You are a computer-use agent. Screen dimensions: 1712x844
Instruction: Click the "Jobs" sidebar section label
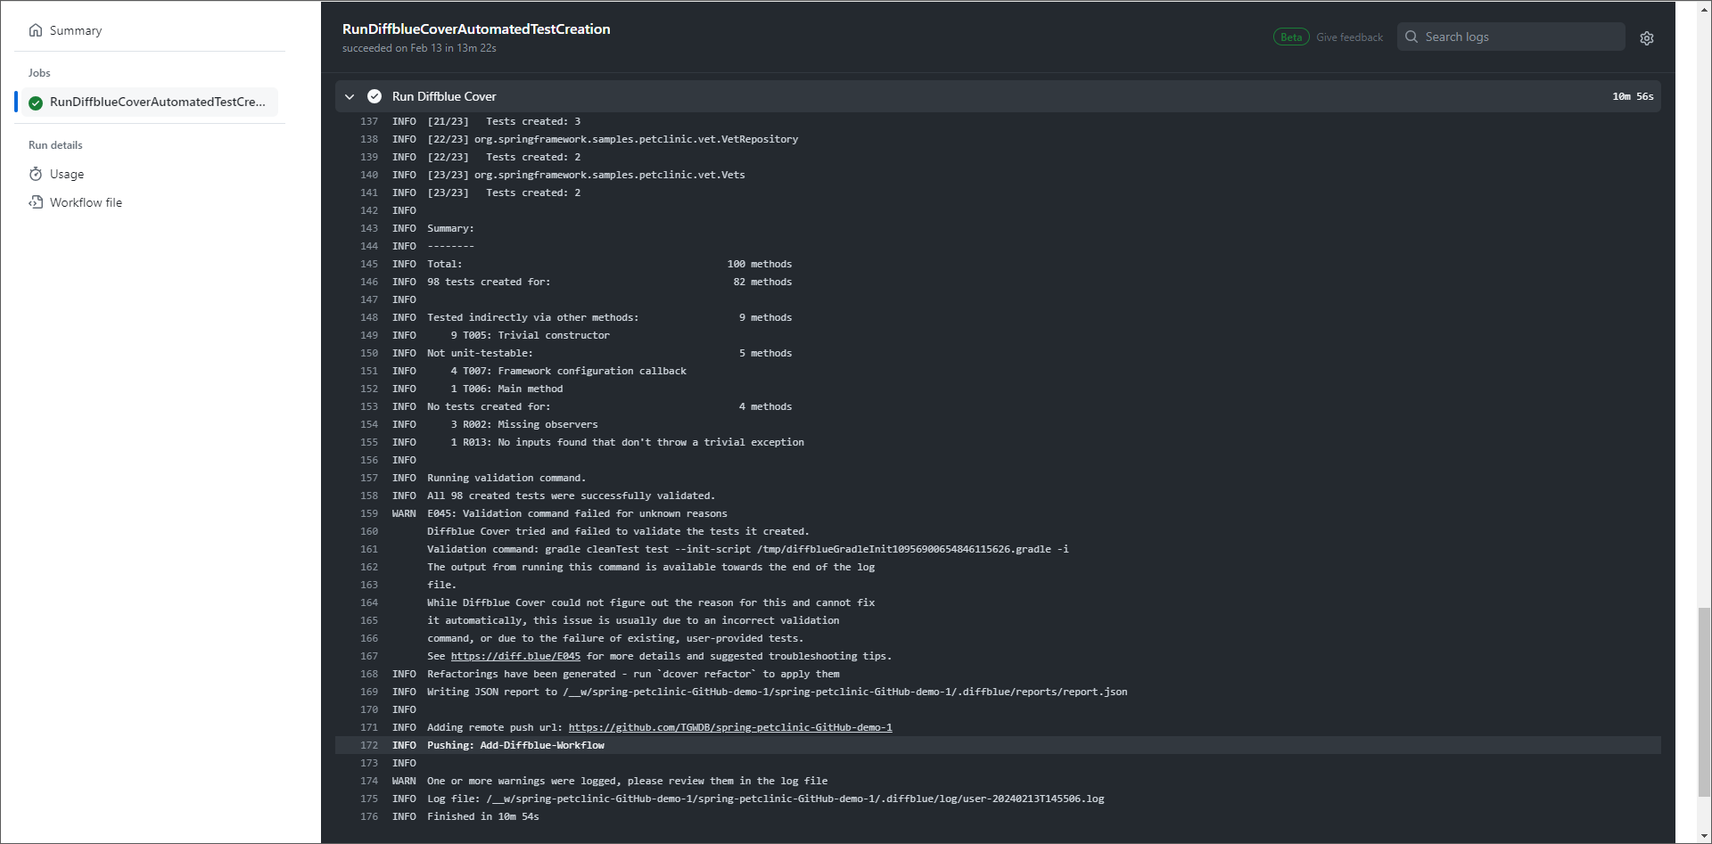pyautogui.click(x=39, y=73)
